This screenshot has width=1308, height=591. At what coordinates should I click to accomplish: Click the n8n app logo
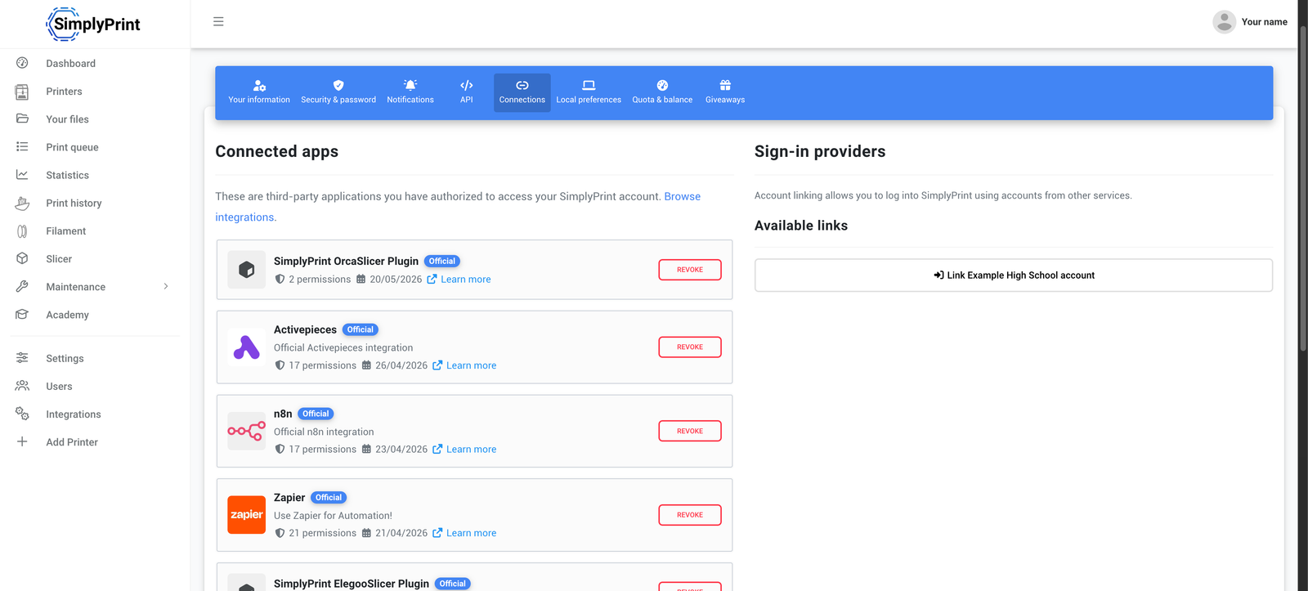(246, 431)
